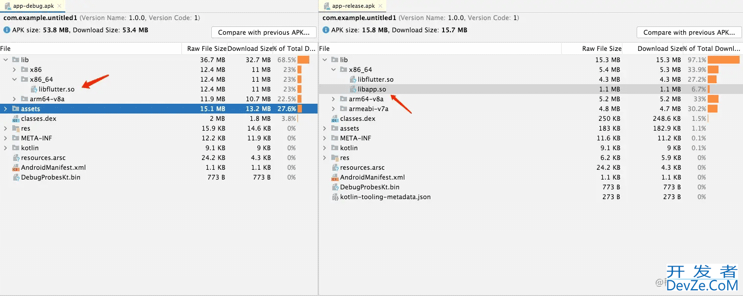Expand the res folder in debug pane
Screen dimensions: 743x296
(x=5, y=128)
